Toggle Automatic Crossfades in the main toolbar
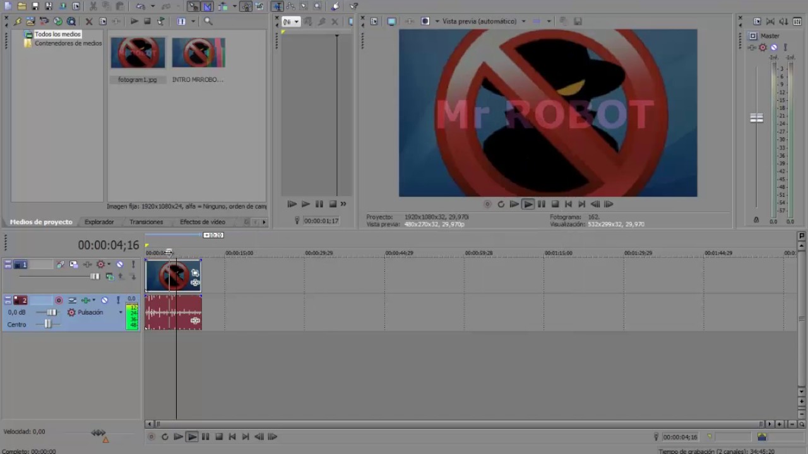 click(207, 6)
